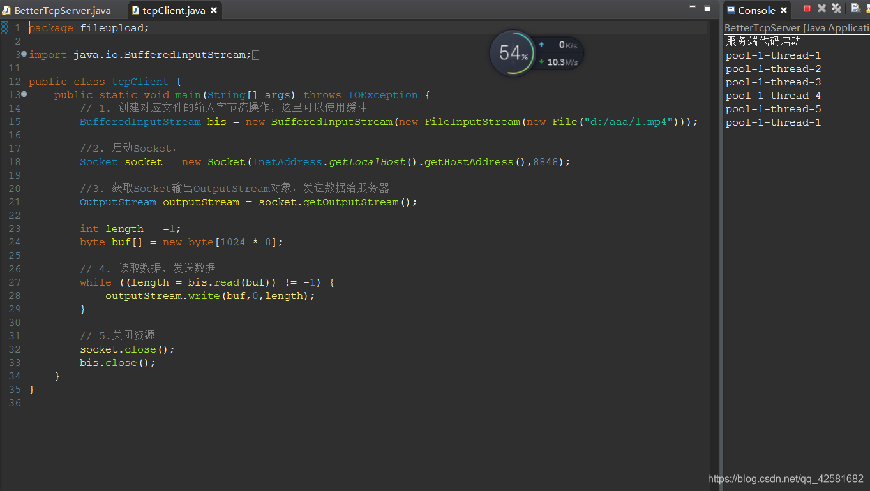Screen dimensions: 870x491
Task: Click file path string "d:/aaa/1.mp4"
Action: tap(629, 122)
